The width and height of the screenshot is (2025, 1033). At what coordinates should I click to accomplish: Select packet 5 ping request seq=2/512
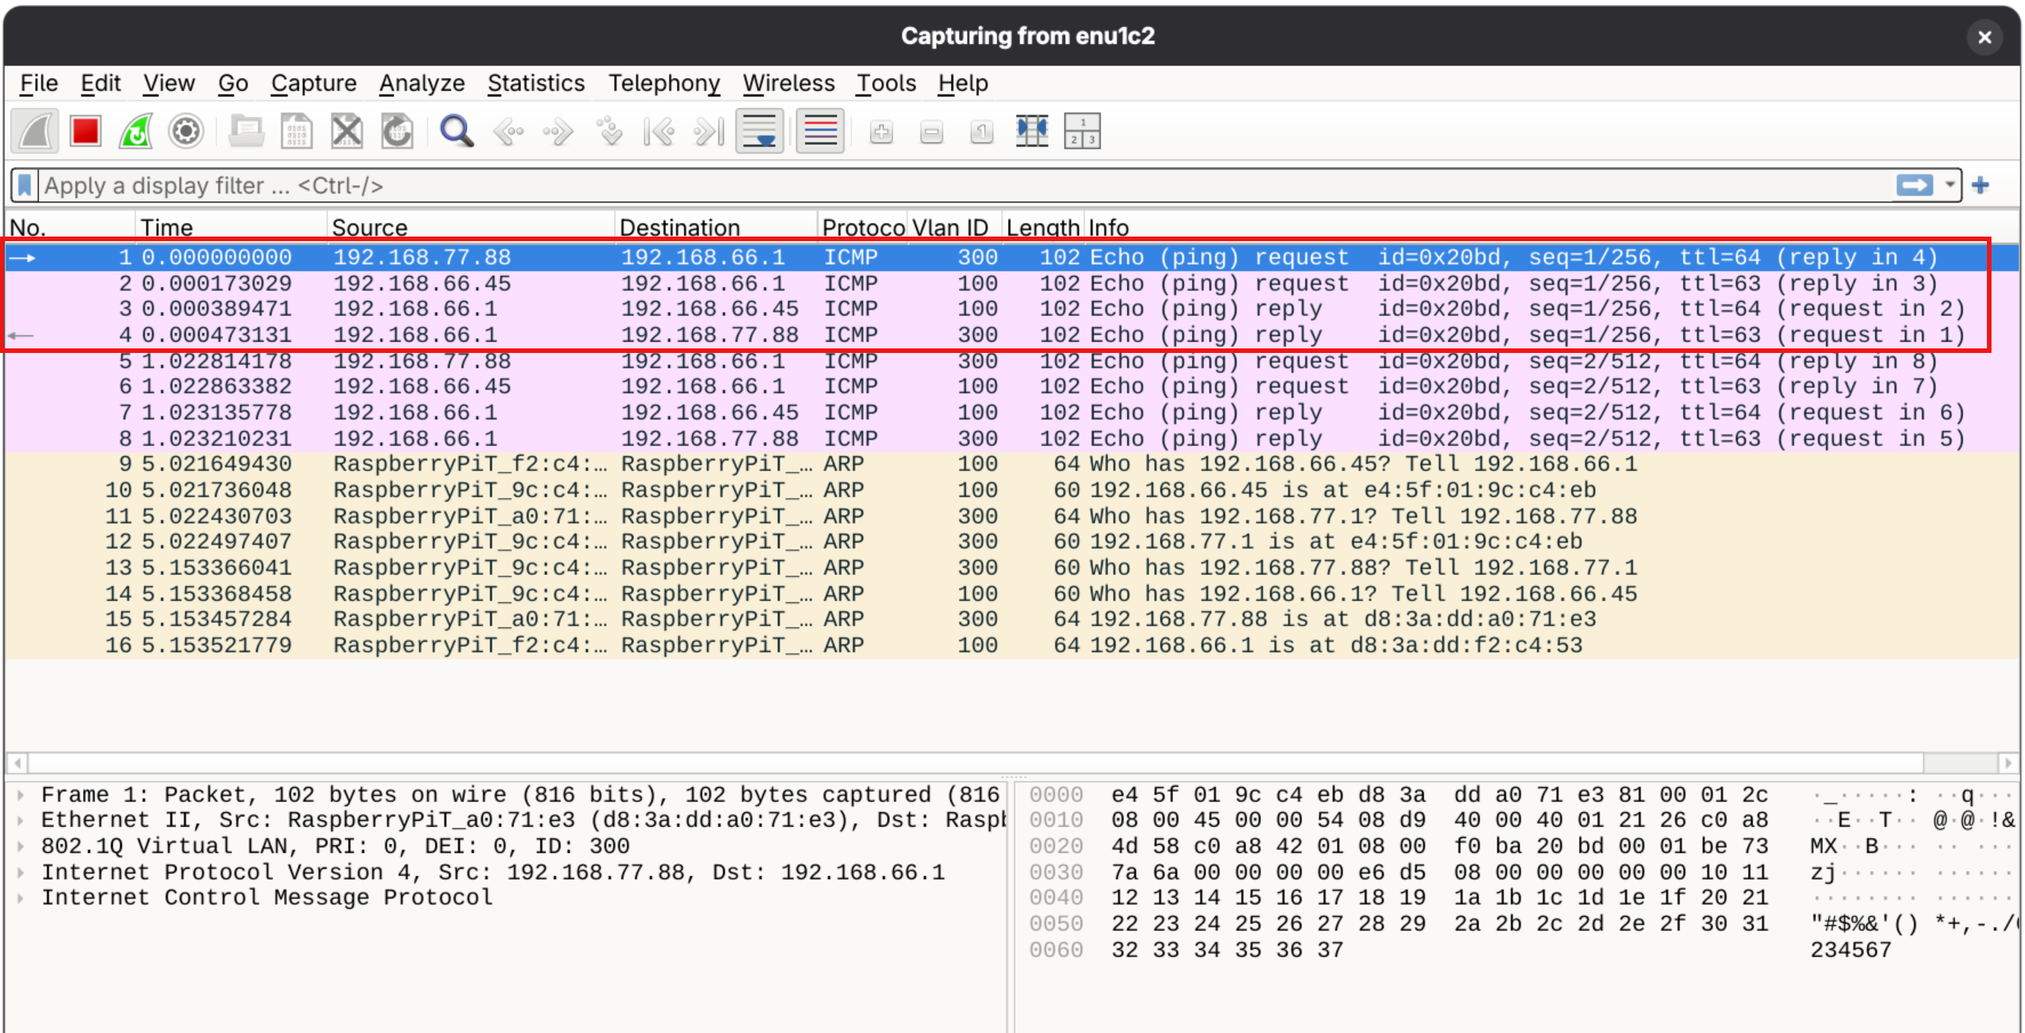[x=1012, y=361]
